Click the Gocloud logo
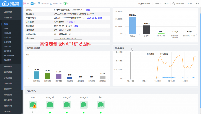 coord(11,4)
